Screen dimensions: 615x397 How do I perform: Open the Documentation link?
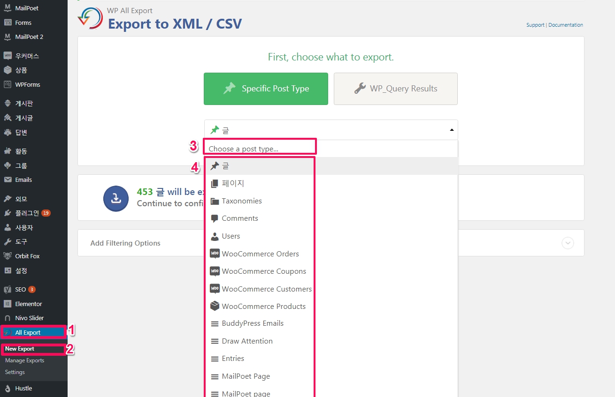click(x=565, y=25)
